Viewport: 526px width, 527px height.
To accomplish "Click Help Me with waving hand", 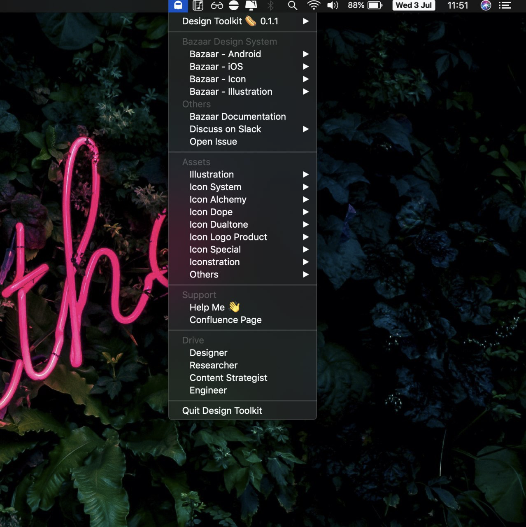I will [x=242, y=308].
